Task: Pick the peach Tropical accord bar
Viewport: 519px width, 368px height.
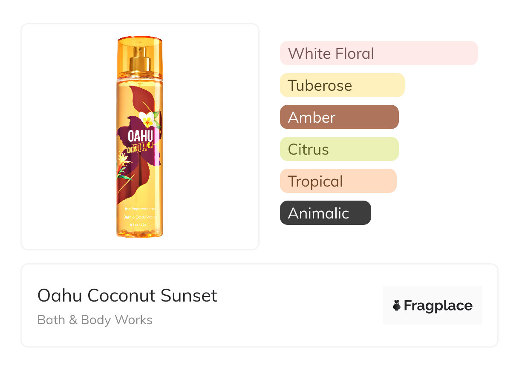Action: (x=338, y=181)
